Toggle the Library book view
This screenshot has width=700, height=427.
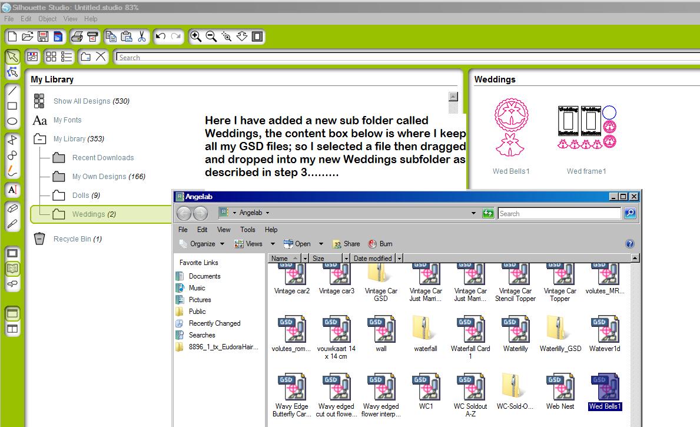click(12, 269)
